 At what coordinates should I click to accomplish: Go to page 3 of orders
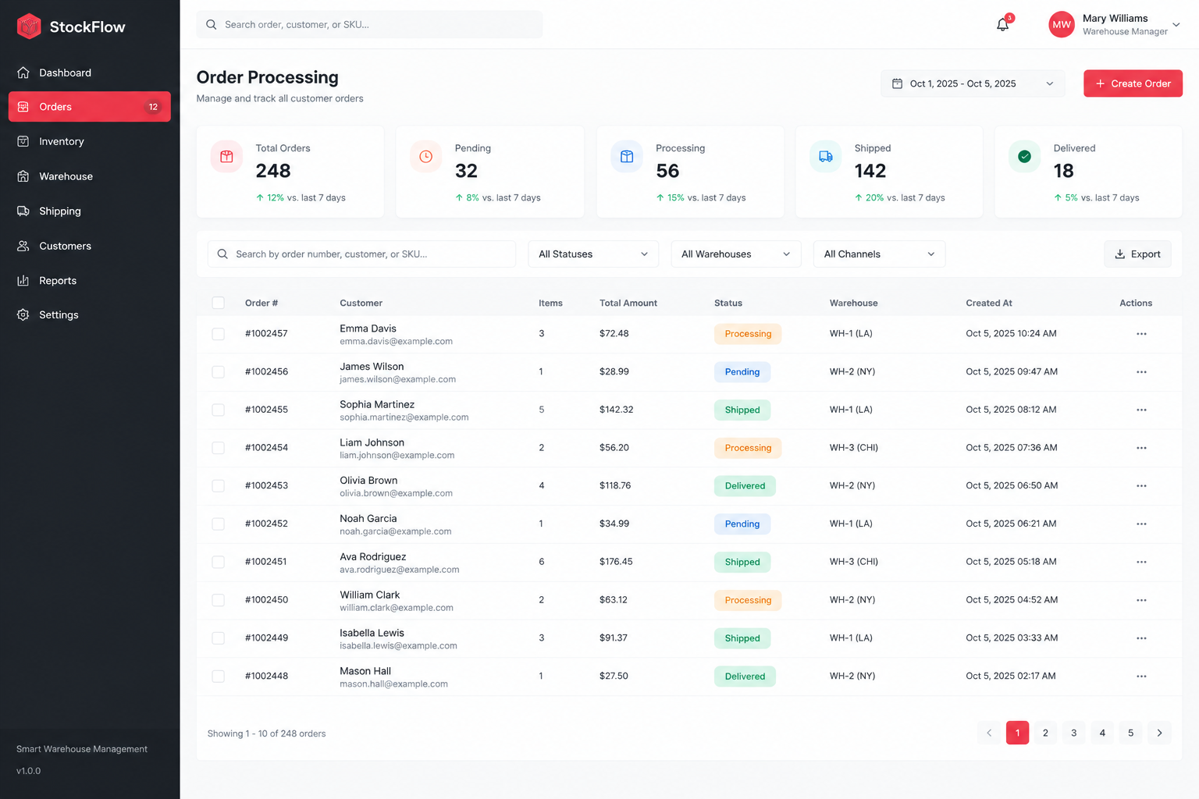click(x=1074, y=733)
